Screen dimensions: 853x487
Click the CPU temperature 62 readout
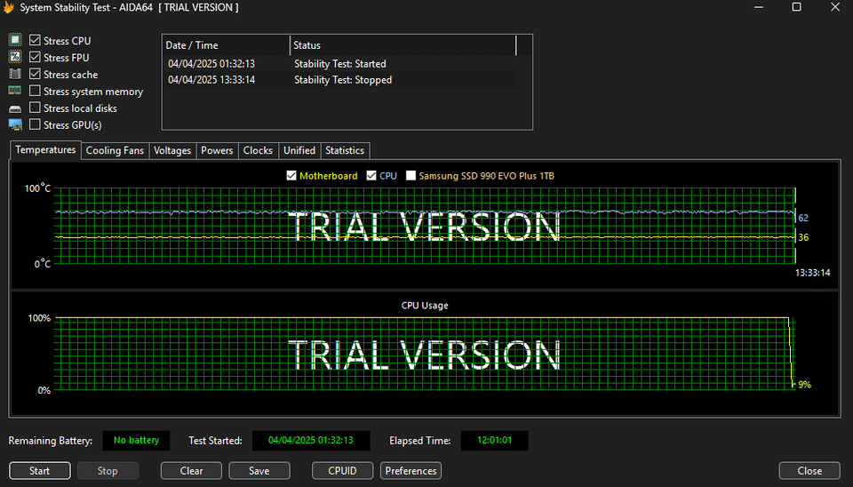[803, 219]
